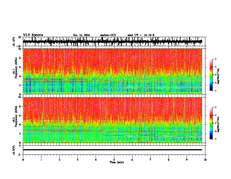This screenshot has height=179, width=231.
Task: Click the ch.1 spectrogram color scale bar
Action: [x=211, y=75]
